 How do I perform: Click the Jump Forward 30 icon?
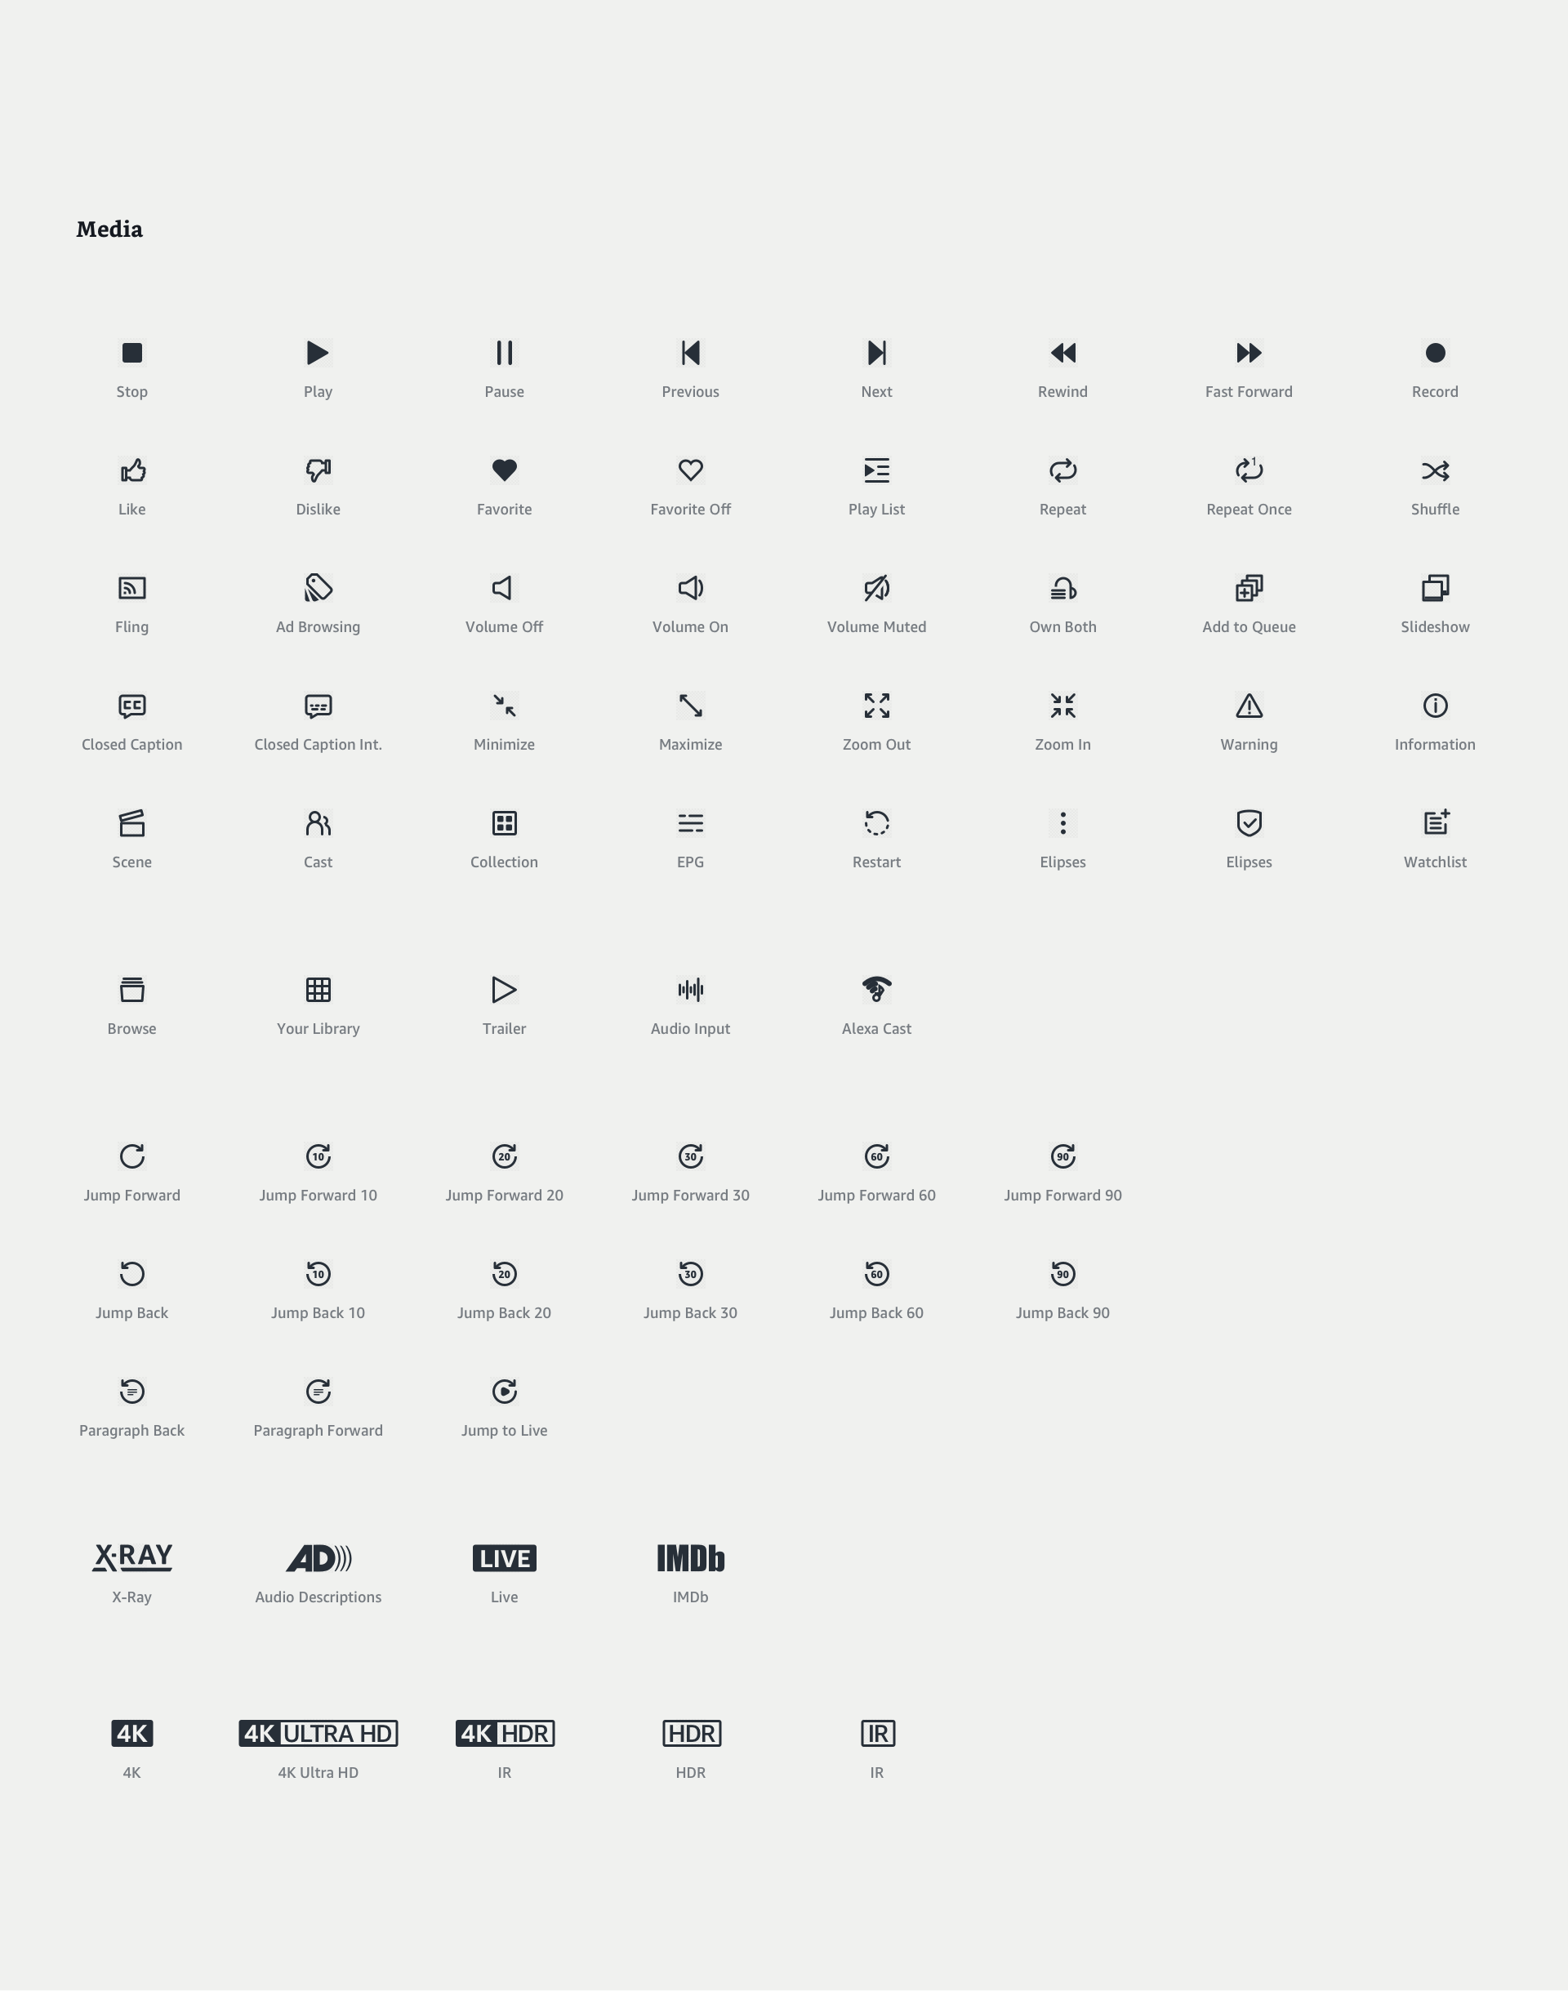point(690,1156)
